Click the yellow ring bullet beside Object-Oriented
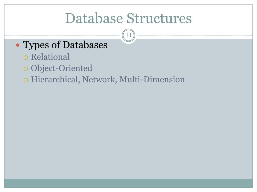This screenshot has height=192, width=257. 26,69
